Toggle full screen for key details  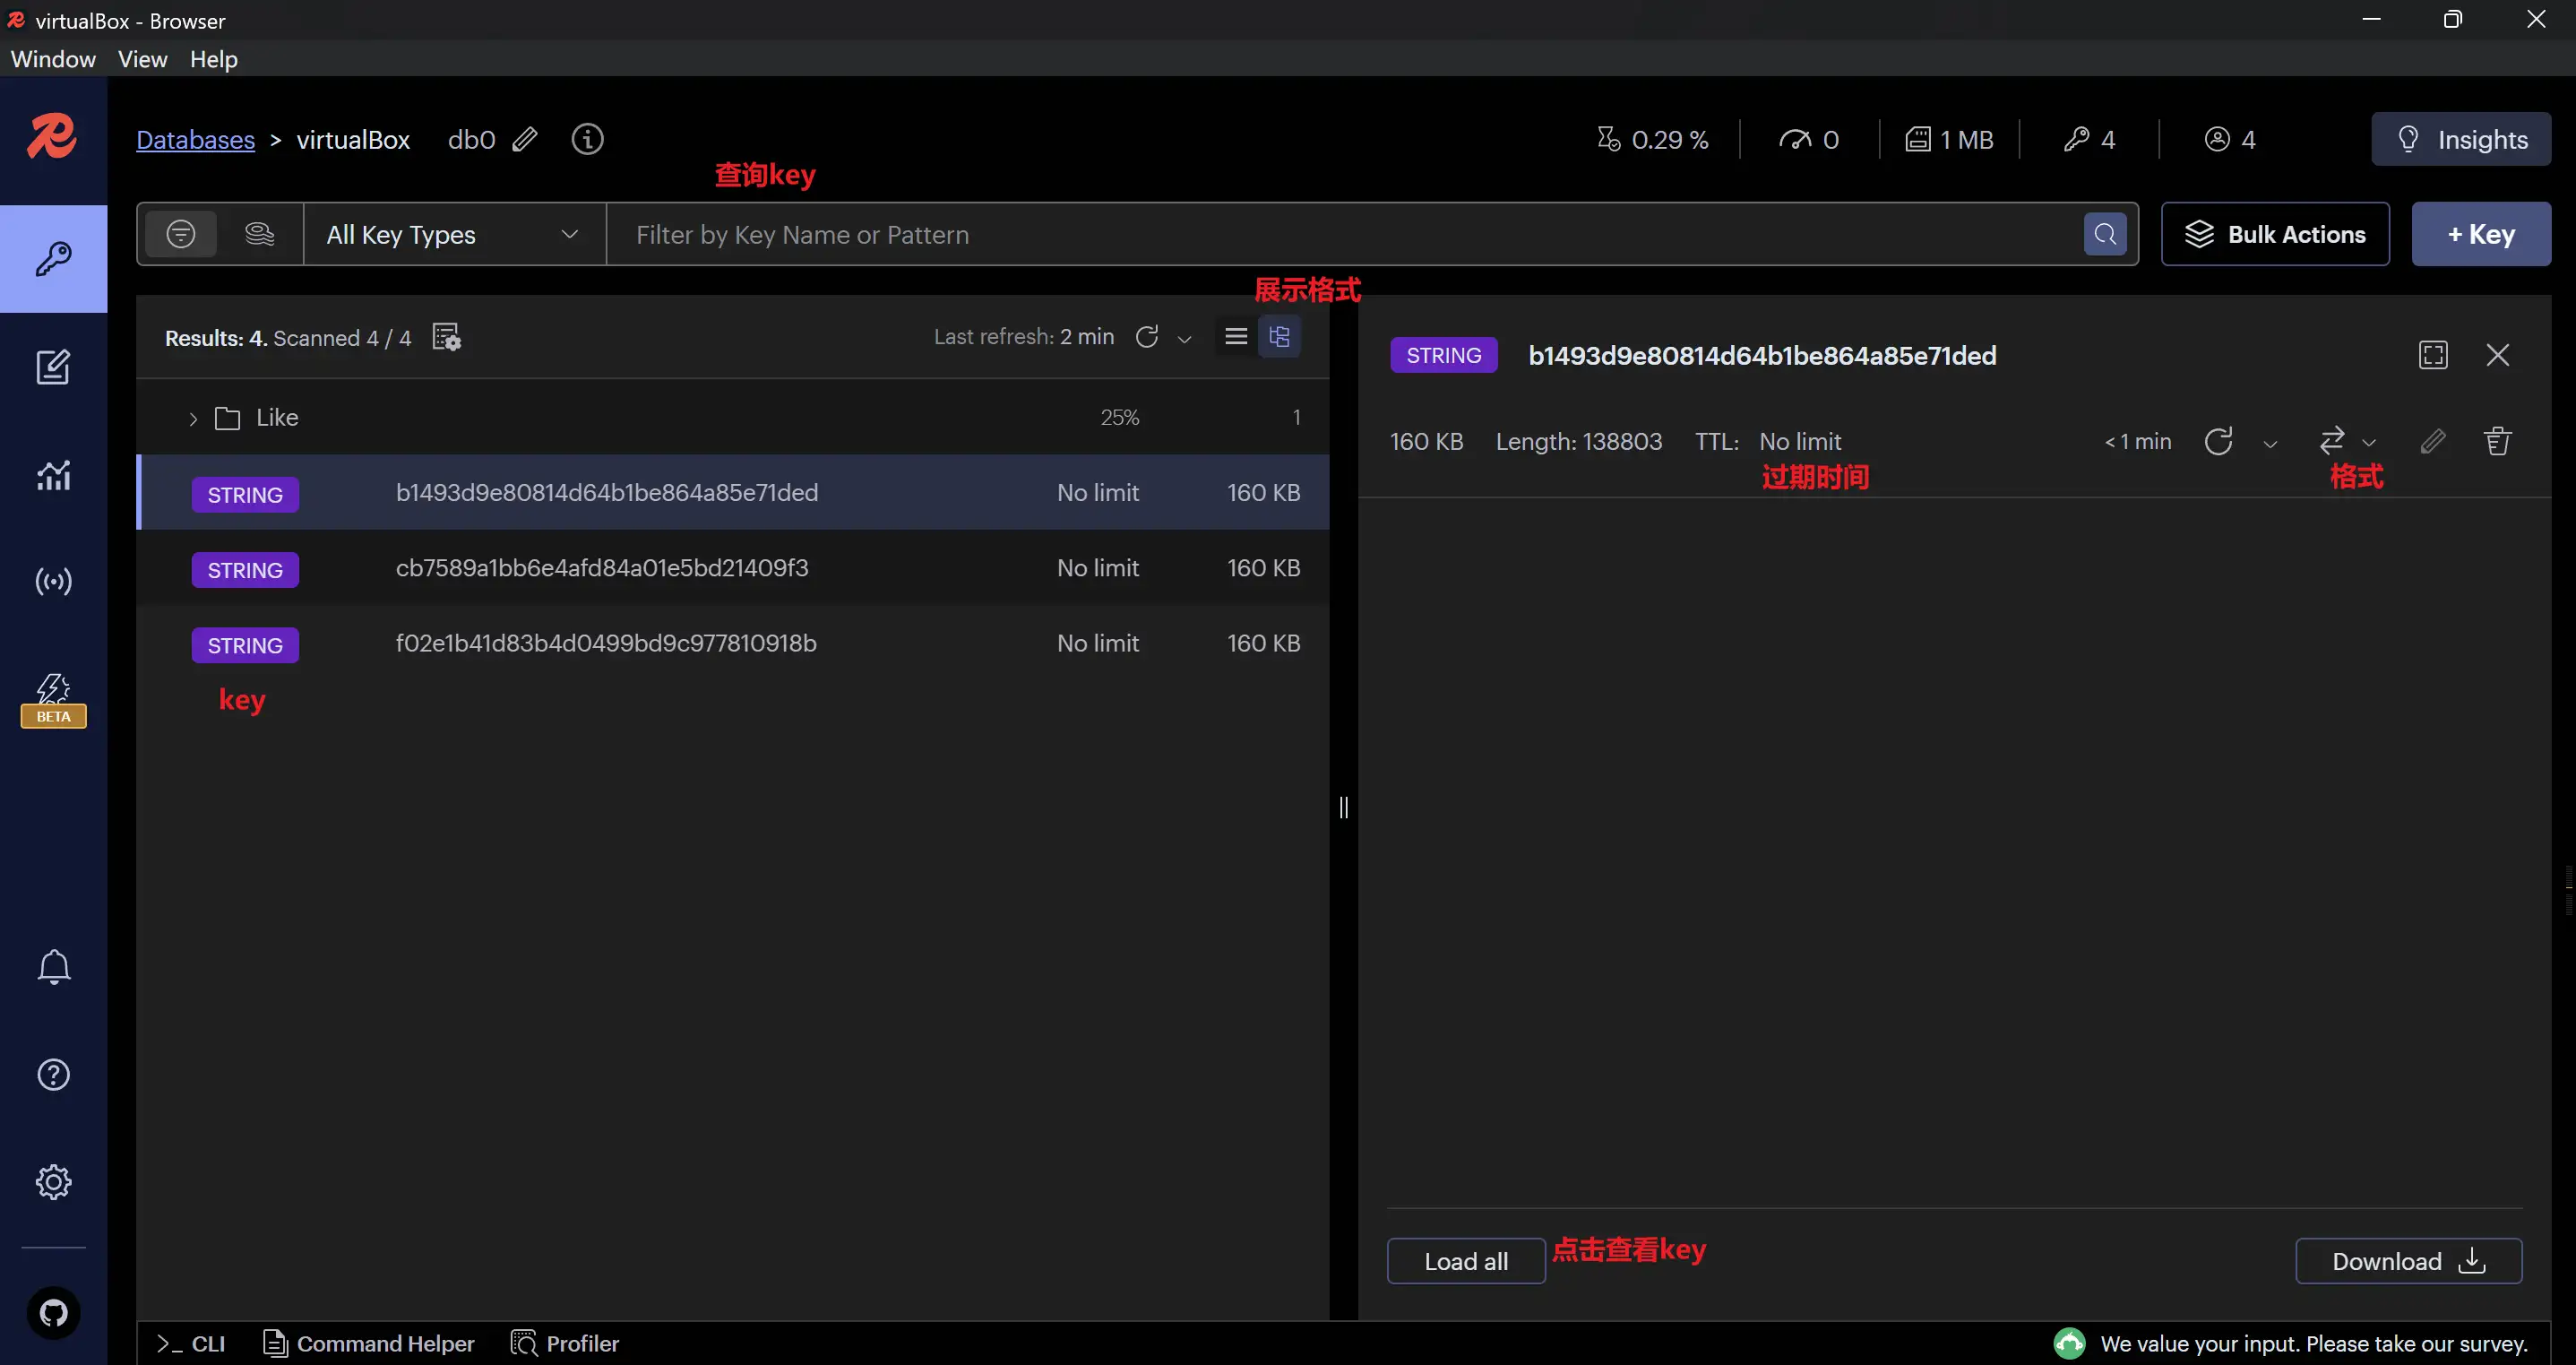2433,355
